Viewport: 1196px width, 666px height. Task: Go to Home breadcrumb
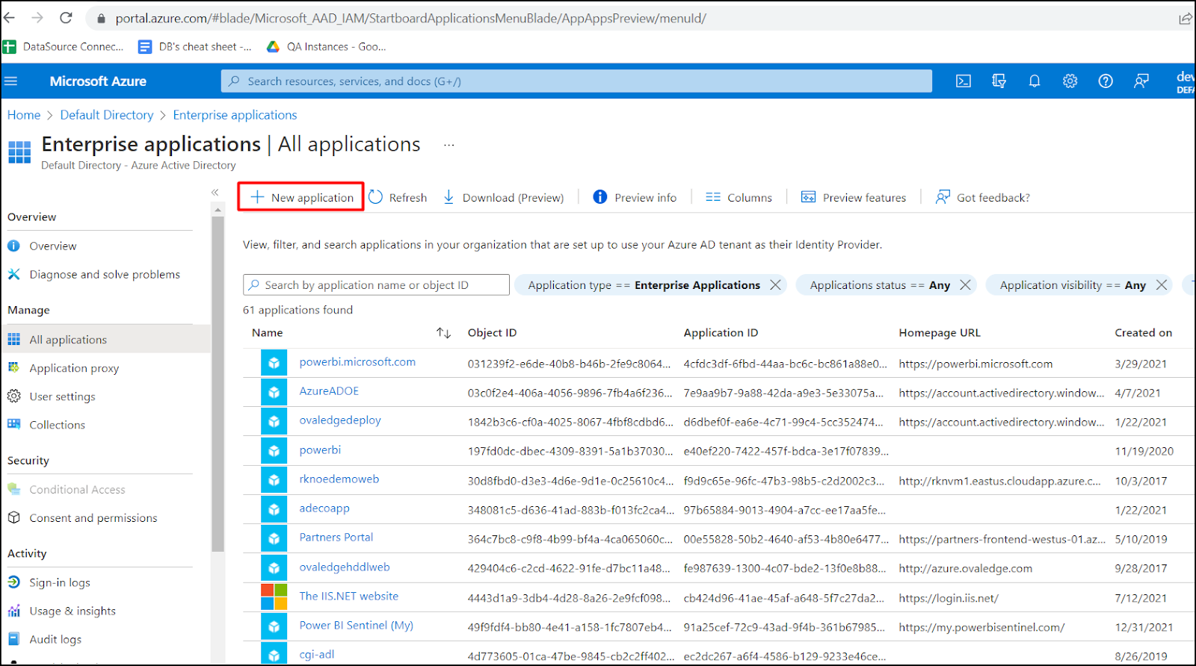coord(24,115)
